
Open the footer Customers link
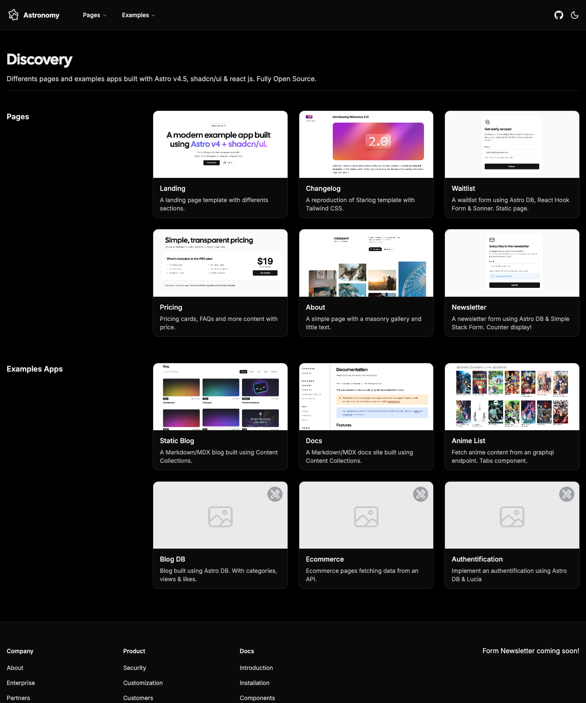click(x=138, y=698)
